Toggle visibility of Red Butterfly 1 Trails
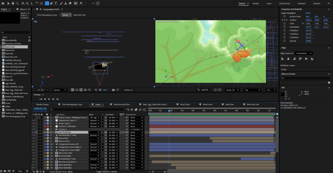The image size is (333, 173). click(x=34, y=135)
